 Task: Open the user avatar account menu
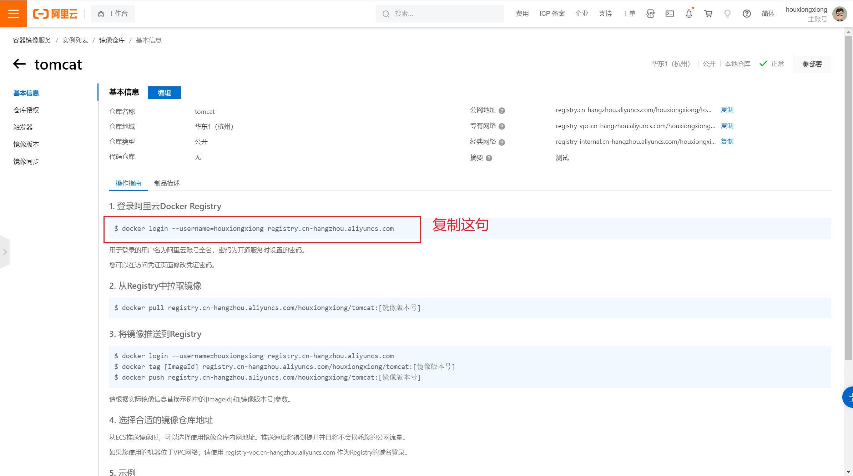[839, 14]
